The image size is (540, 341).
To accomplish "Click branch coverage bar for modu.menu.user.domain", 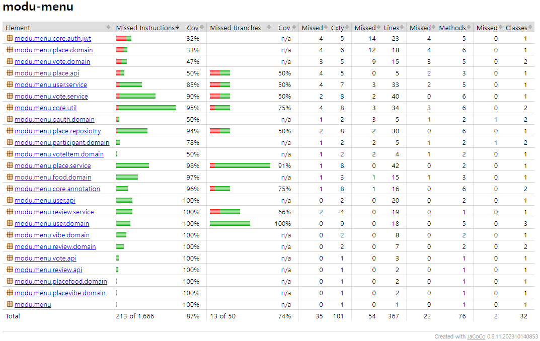I will click(230, 223).
